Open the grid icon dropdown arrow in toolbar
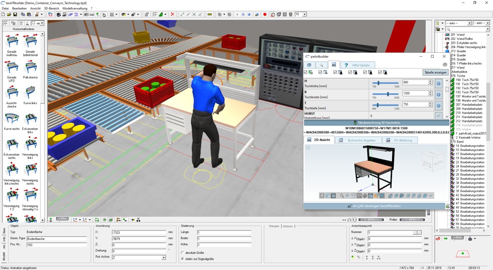The image size is (493, 270). tap(116, 14)
